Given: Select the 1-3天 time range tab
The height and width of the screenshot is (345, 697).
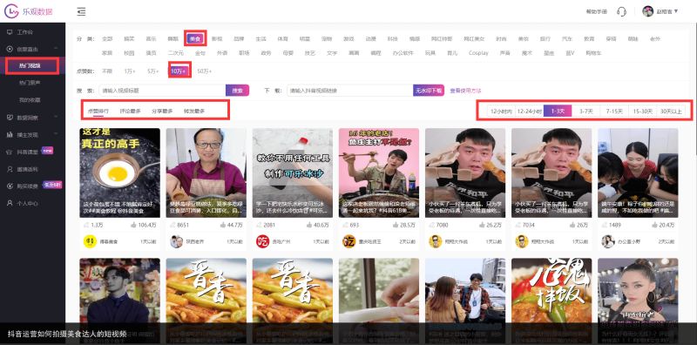Looking at the screenshot, I should click(x=558, y=112).
